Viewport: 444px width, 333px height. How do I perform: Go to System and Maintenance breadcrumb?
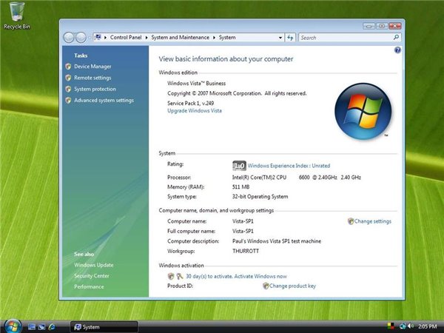(180, 38)
